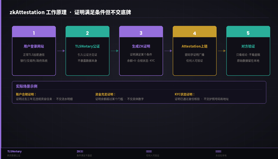278x159 pixels.
Task: Click the purple step 3 number header
Action: (141, 32)
